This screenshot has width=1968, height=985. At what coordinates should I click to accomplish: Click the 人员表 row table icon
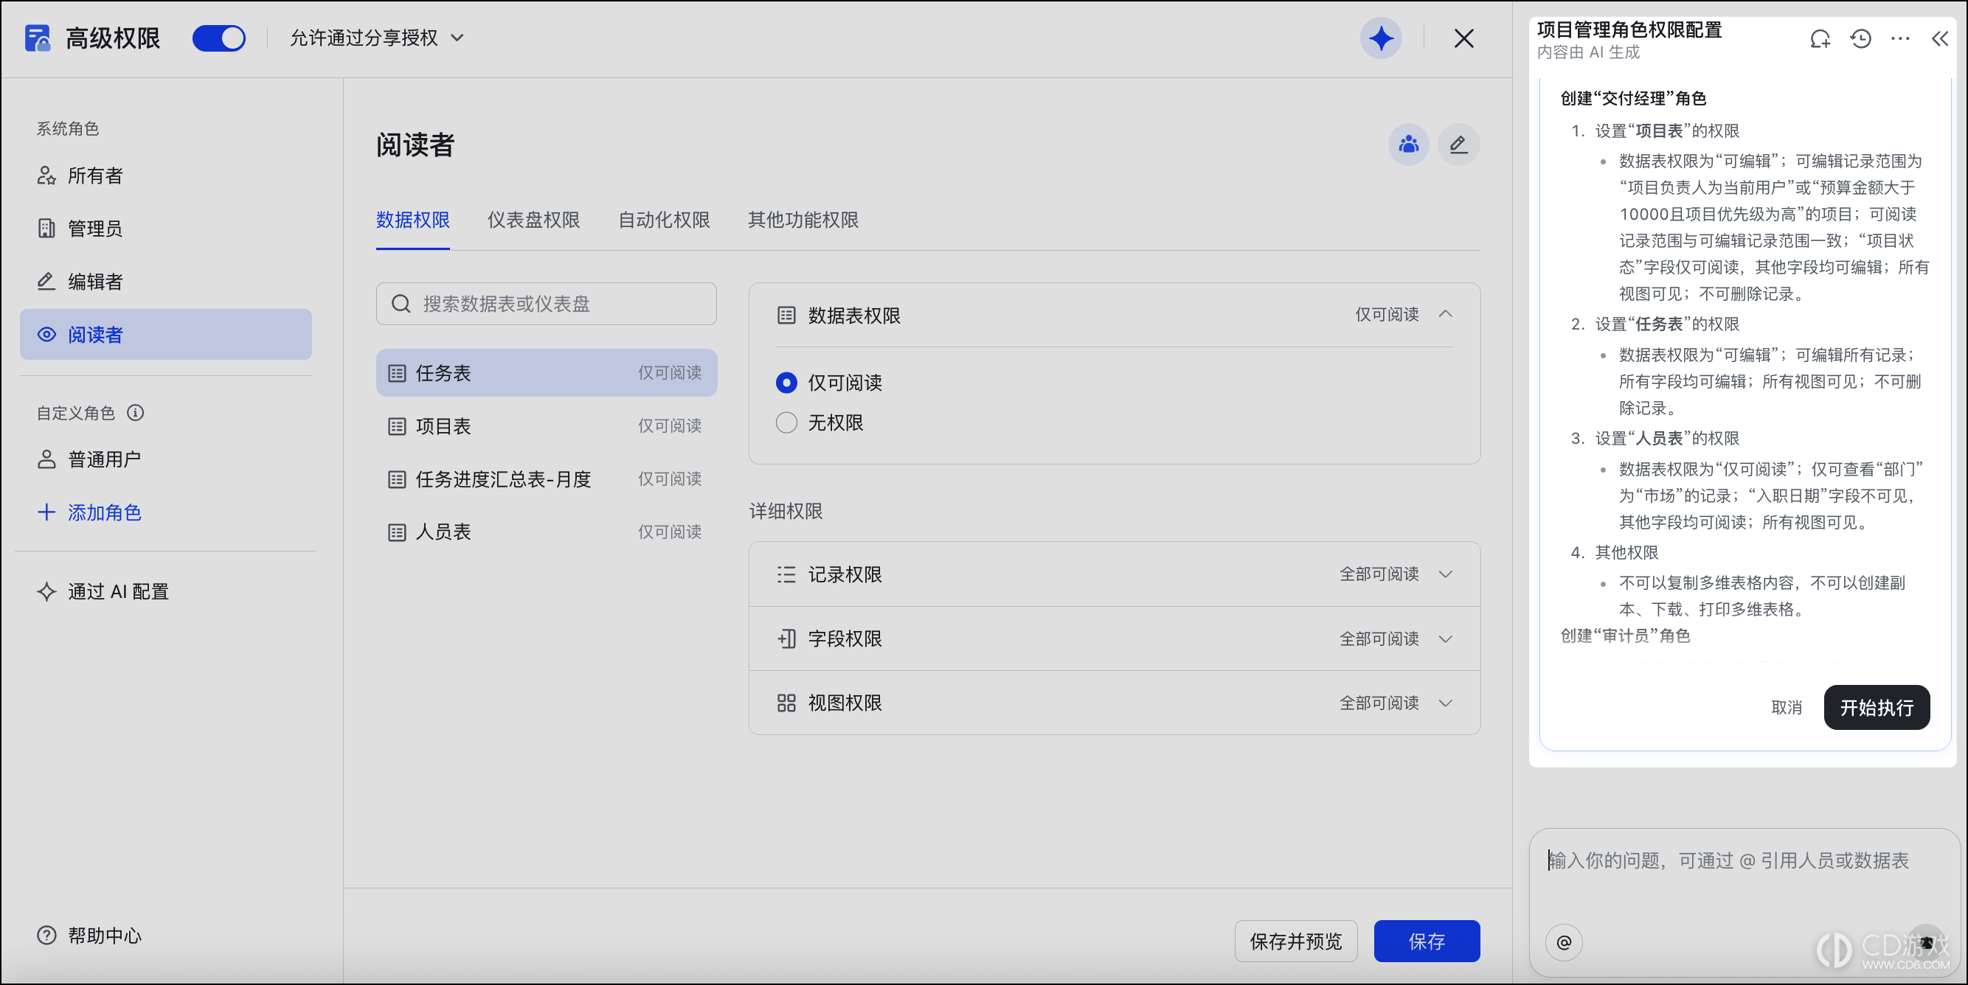(x=397, y=532)
